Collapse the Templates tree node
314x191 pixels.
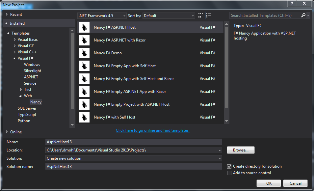8,33
